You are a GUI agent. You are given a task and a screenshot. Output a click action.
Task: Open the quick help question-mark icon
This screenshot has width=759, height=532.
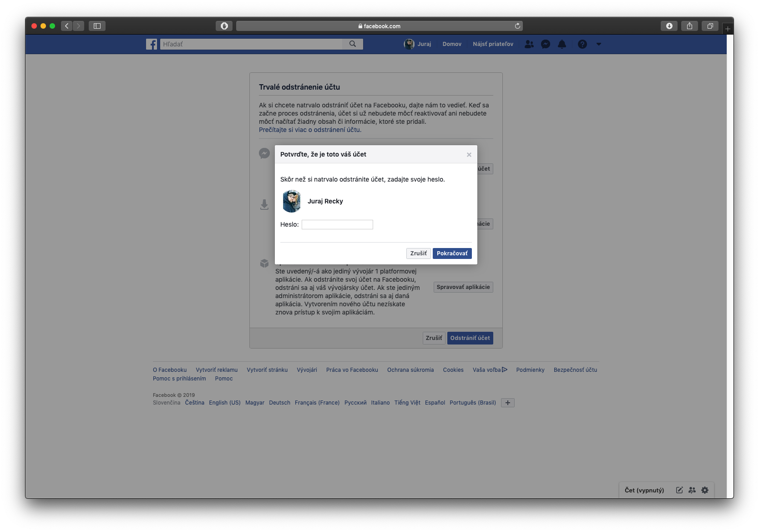point(582,44)
